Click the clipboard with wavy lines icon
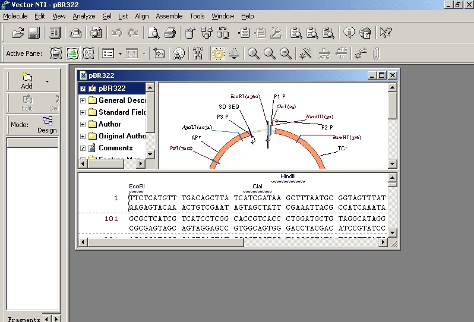This screenshot has width=474, height=322. 244,33
